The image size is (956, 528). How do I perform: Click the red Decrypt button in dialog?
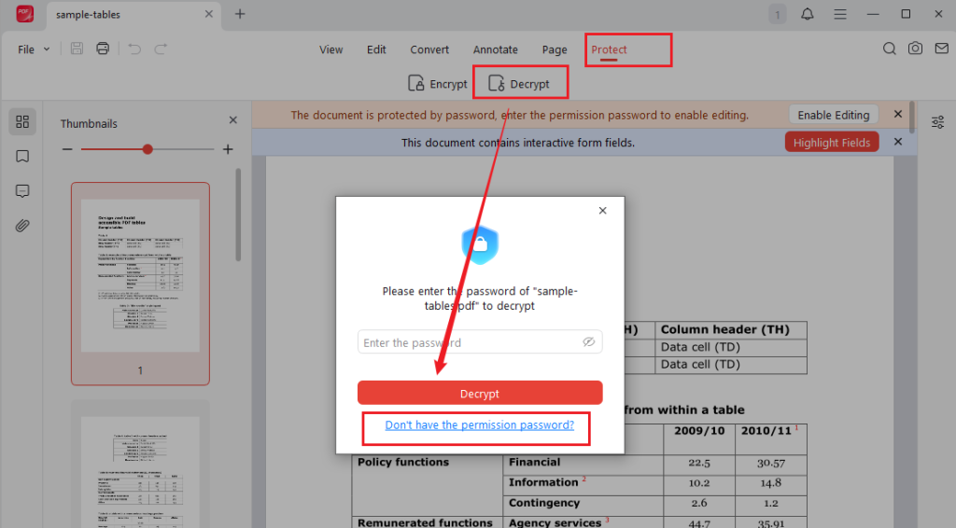480,393
